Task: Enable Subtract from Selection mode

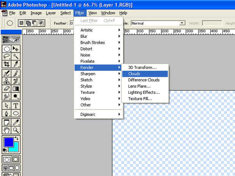Action: click(x=35, y=23)
